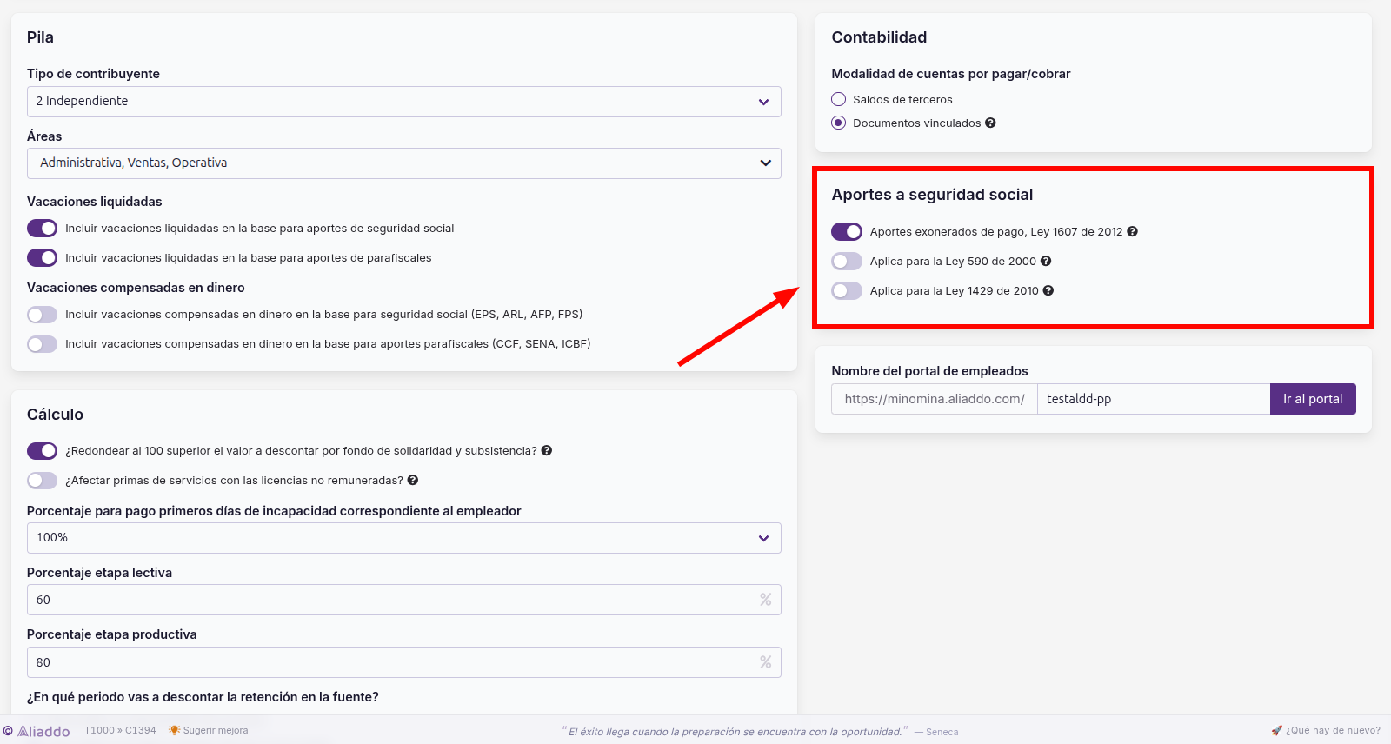1391x744 pixels.
Task: Click the T1000 » C1394 footer text
Action: (120, 731)
